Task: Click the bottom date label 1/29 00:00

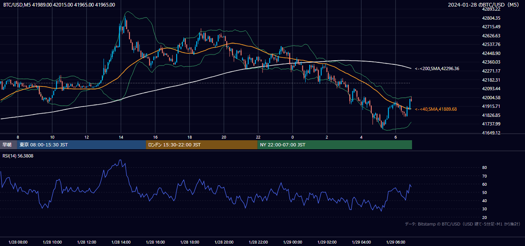Action: tap(292, 242)
